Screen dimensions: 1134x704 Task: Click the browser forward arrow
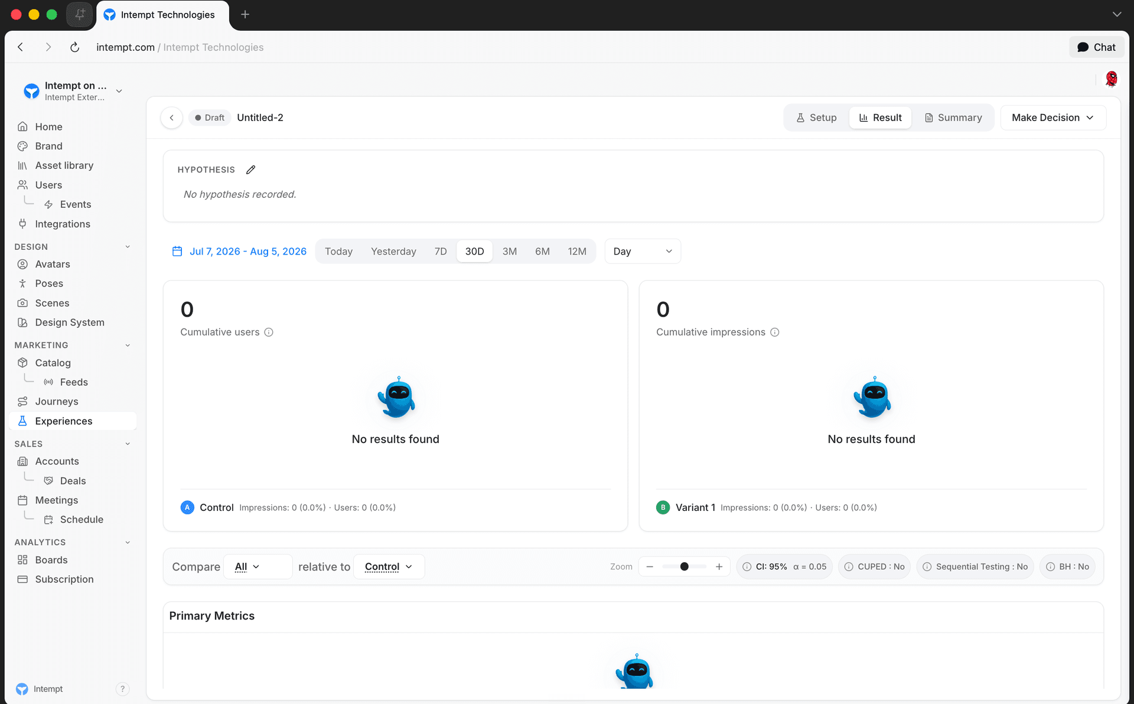point(48,47)
